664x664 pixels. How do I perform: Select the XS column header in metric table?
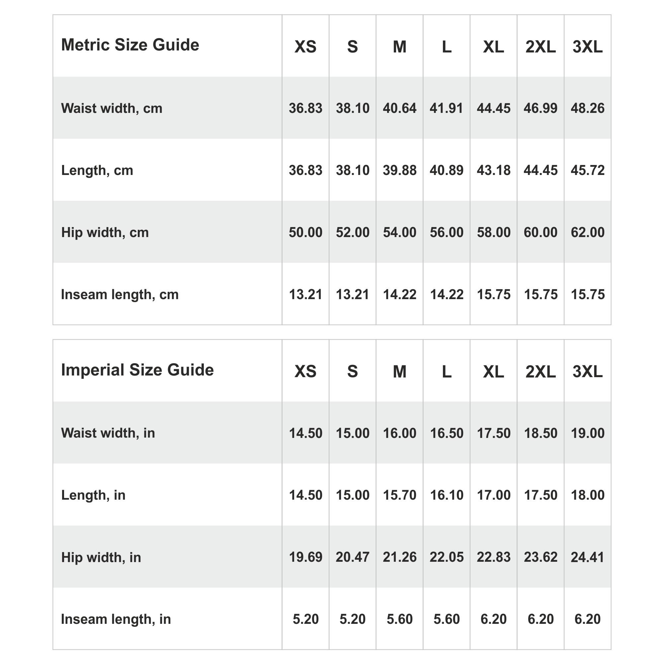(x=305, y=46)
